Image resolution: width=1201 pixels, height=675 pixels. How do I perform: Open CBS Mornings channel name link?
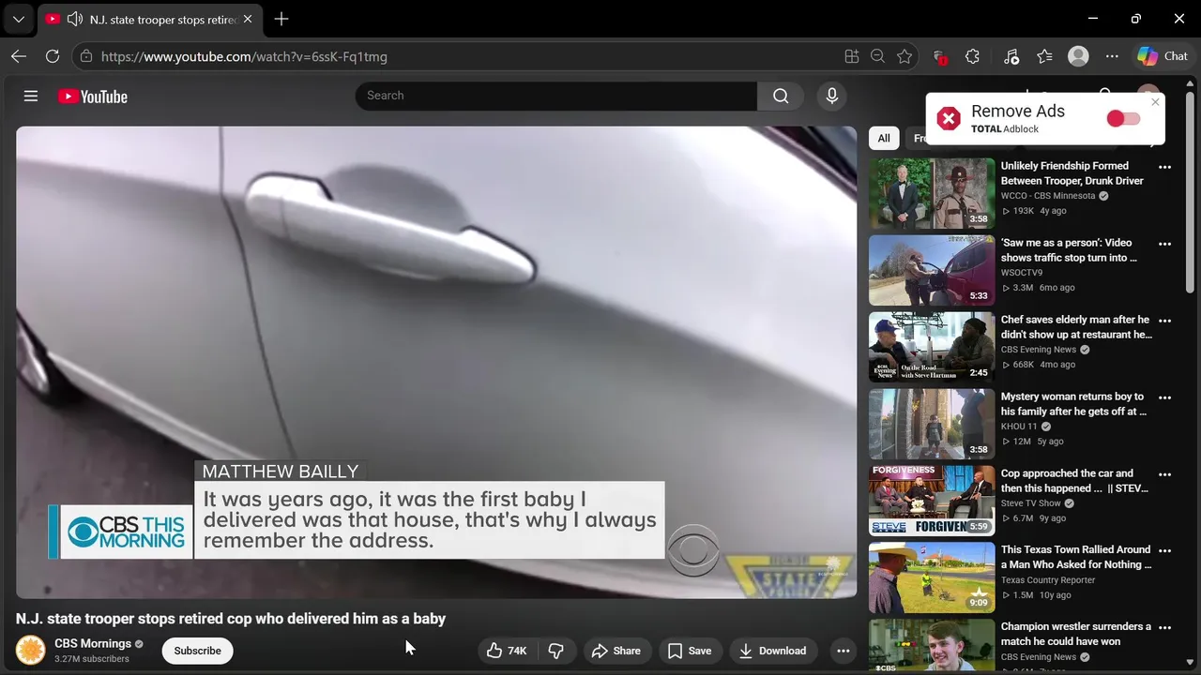(x=93, y=643)
